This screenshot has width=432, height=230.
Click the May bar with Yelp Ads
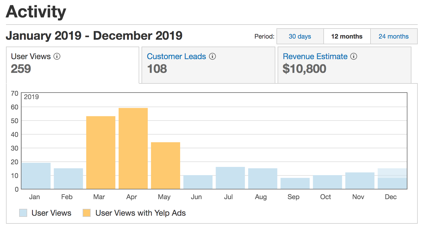(166, 166)
